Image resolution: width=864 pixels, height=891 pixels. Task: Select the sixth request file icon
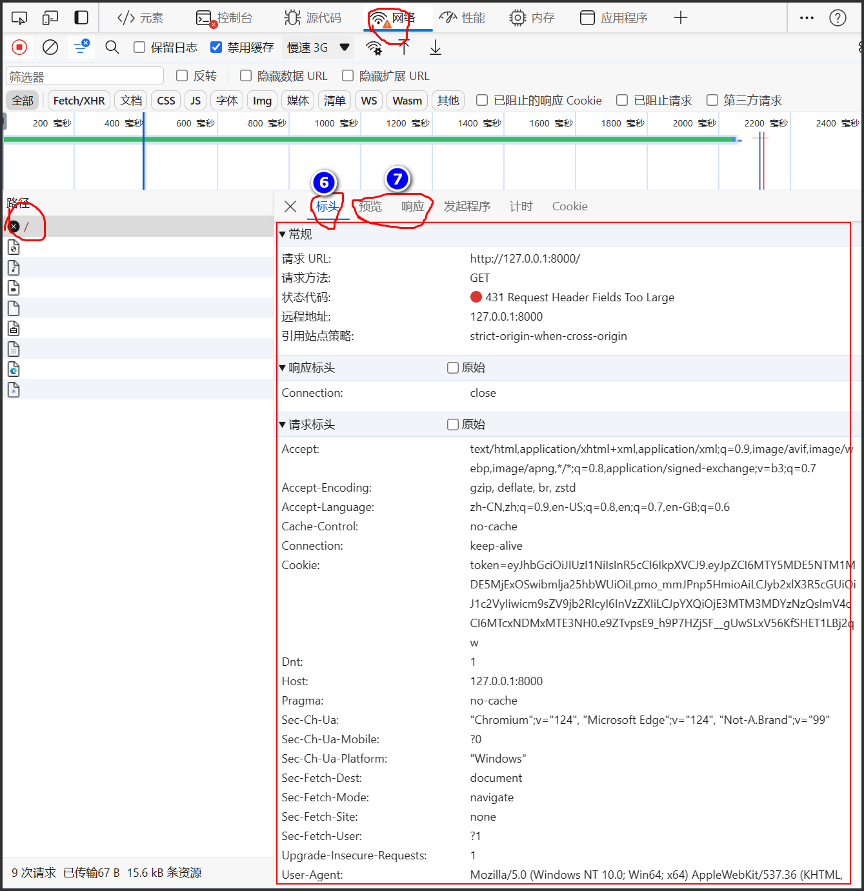[x=14, y=328]
